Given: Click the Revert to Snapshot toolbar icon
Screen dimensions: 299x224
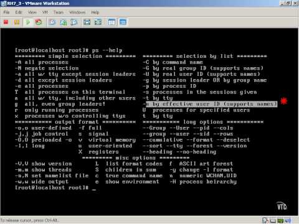Looking at the screenshot, I should (63, 22).
